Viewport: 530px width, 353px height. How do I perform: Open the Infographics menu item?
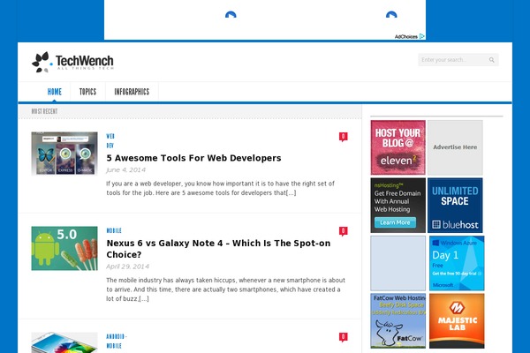(132, 92)
